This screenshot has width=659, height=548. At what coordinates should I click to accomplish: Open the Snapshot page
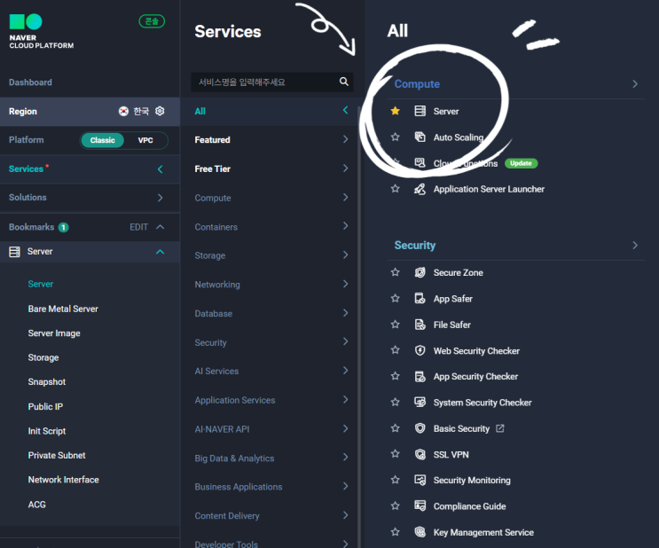pos(47,382)
